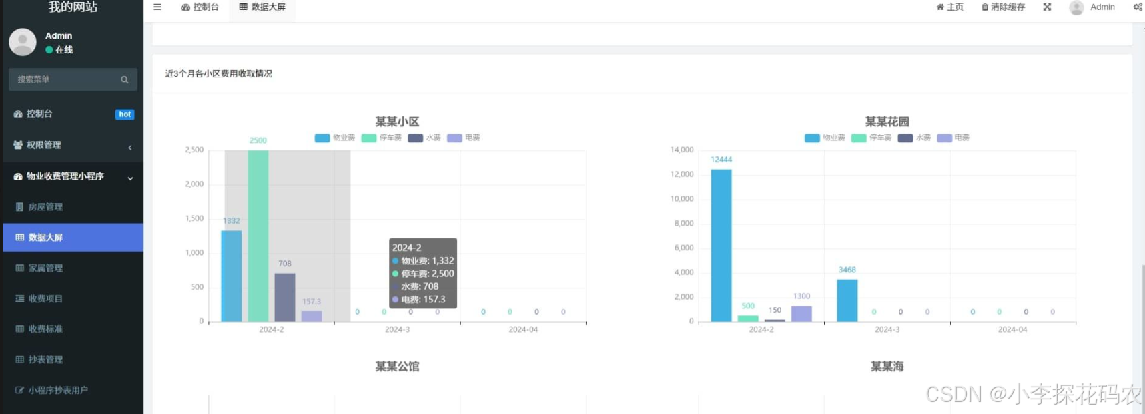The width and height of the screenshot is (1145, 414).
Task: Click the 3468 bar in 某某花园 chart
Action: (x=847, y=301)
